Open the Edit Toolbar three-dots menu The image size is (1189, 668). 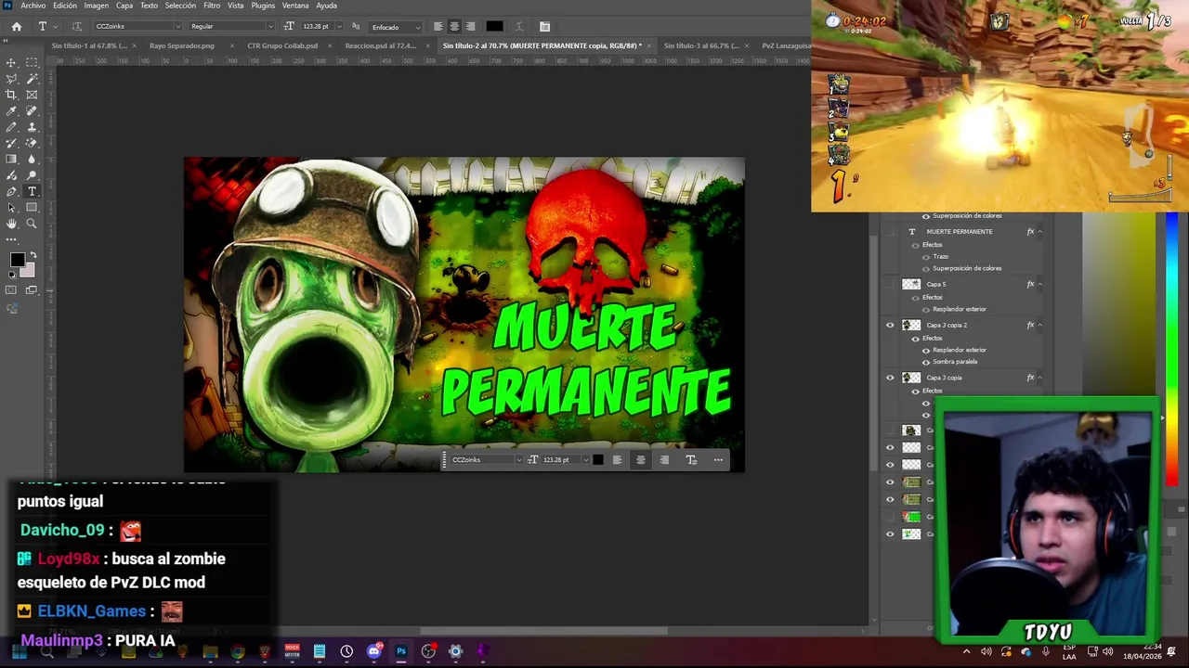point(11,240)
